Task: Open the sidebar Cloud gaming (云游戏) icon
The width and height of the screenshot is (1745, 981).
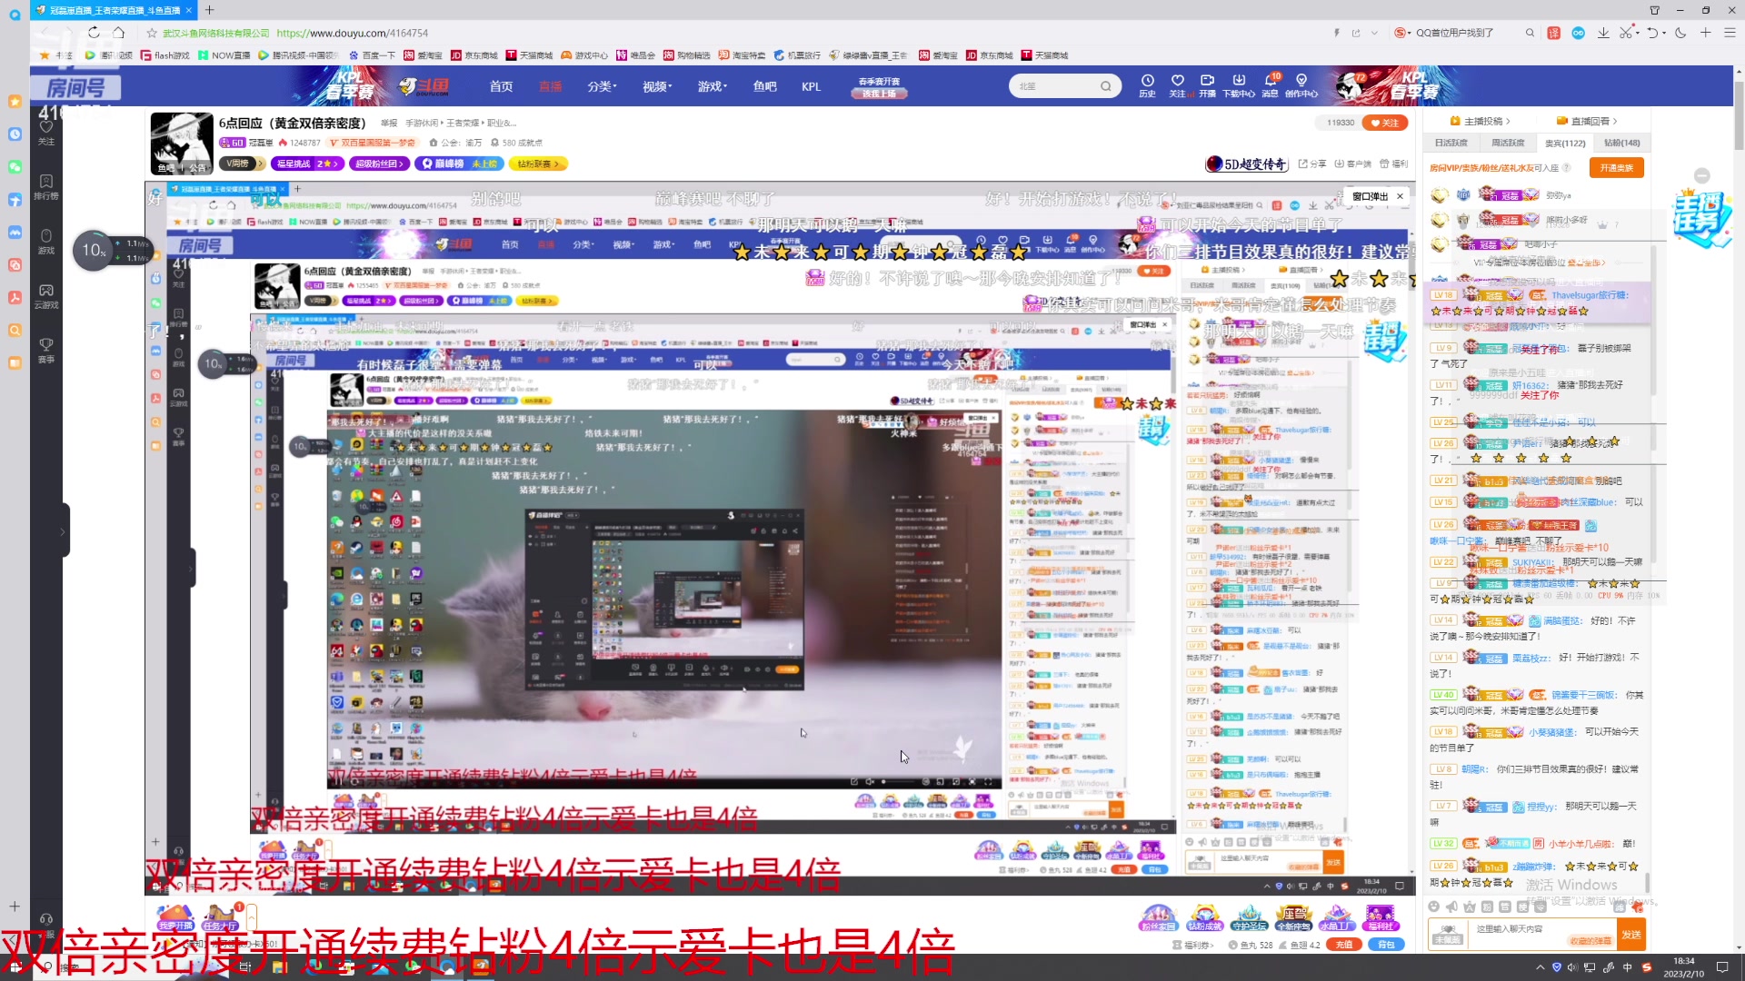Action: [46, 295]
